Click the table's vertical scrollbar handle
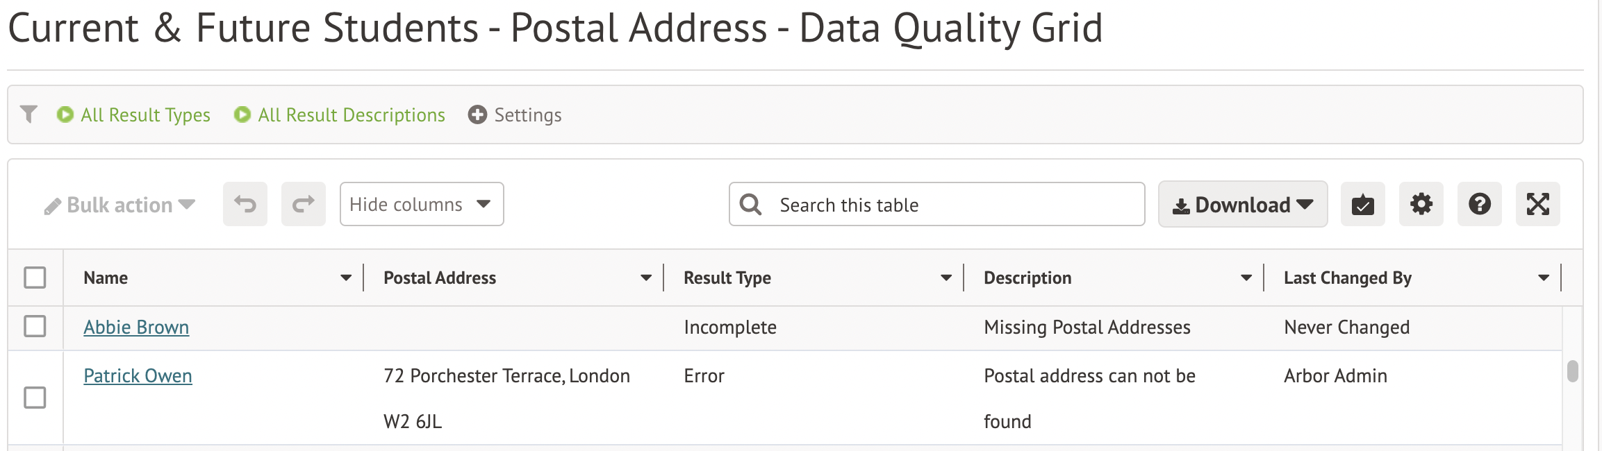The width and height of the screenshot is (1602, 451). 1573,371
